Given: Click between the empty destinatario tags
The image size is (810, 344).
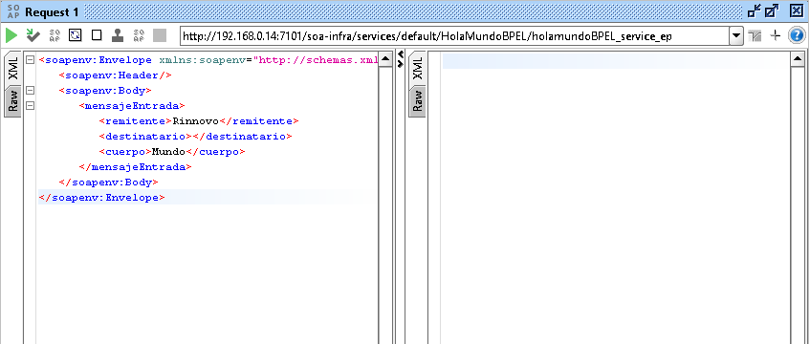Looking at the screenshot, I should [192, 137].
